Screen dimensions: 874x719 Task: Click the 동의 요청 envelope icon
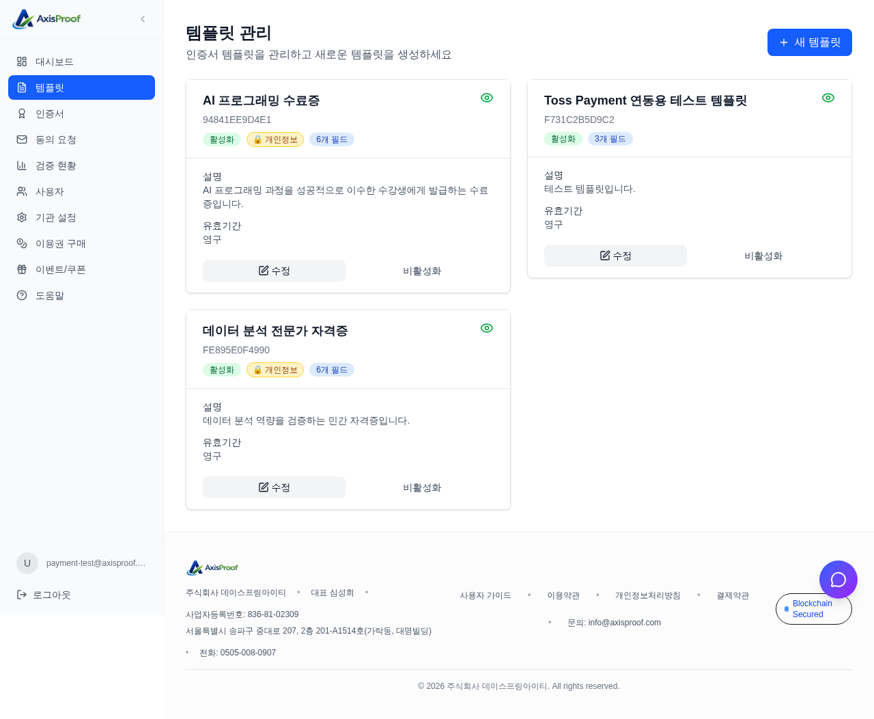point(22,139)
